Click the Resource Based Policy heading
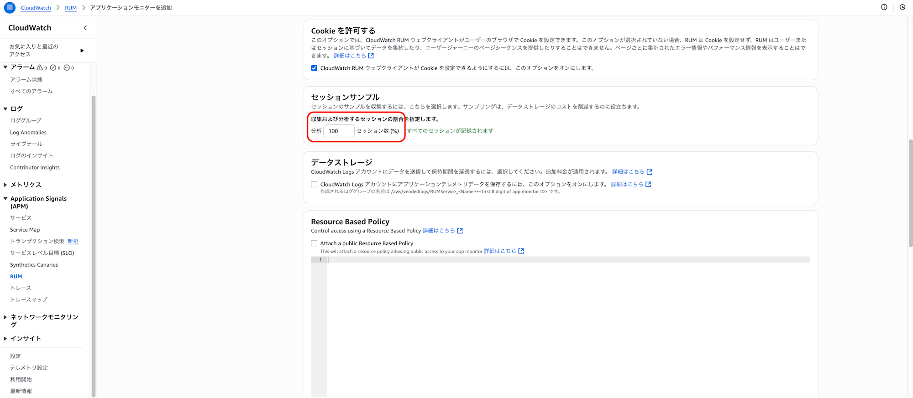Image resolution: width=913 pixels, height=398 pixels. 350,222
